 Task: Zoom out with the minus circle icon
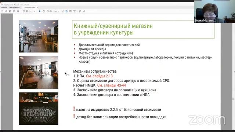tap(48, 11)
